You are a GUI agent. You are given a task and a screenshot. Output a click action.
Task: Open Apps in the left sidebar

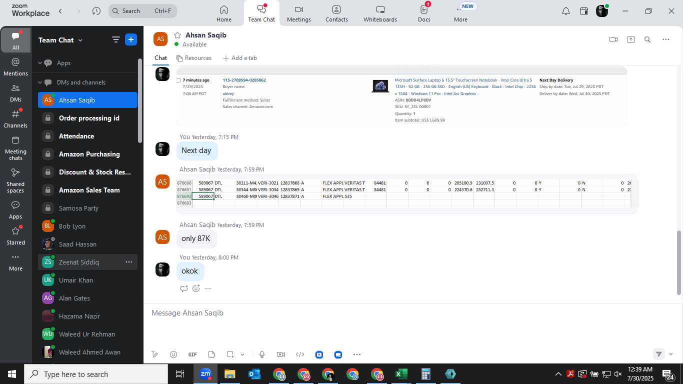[x=15, y=210]
